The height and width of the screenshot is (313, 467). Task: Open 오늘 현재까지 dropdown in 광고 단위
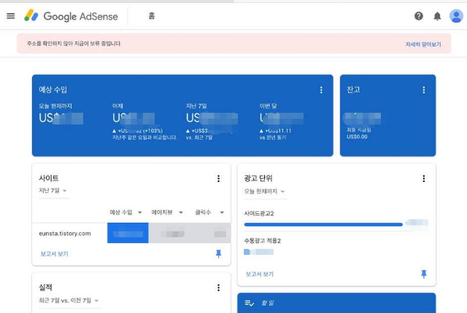[x=264, y=191]
